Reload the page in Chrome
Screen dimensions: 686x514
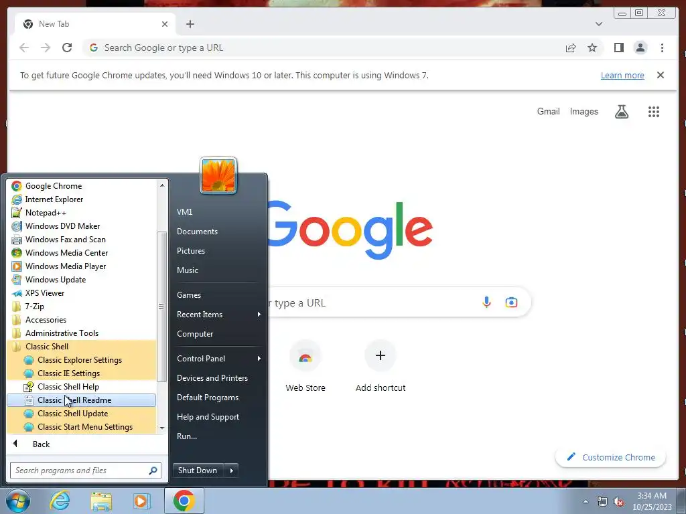pyautogui.click(x=67, y=48)
